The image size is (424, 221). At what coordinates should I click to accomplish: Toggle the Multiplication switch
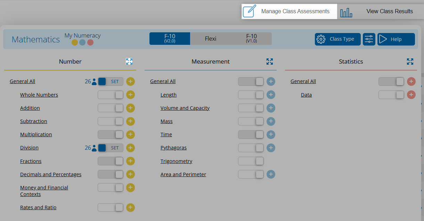click(111, 134)
